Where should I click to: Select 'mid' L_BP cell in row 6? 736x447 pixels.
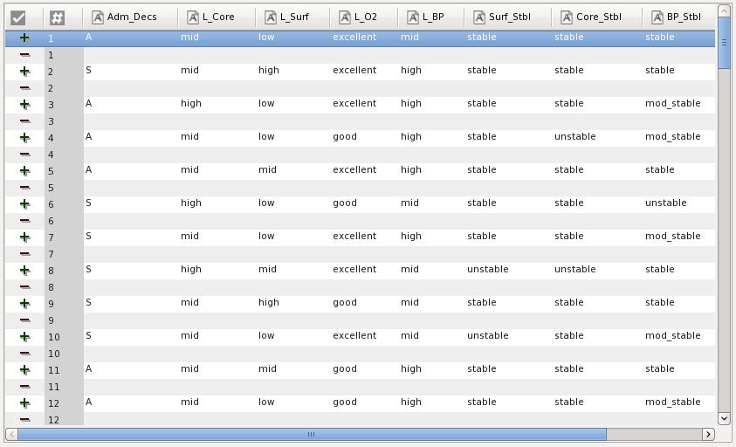(x=409, y=203)
